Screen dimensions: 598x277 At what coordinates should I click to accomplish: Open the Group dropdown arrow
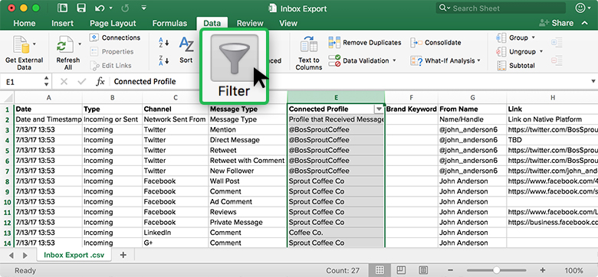pyautogui.click(x=533, y=37)
